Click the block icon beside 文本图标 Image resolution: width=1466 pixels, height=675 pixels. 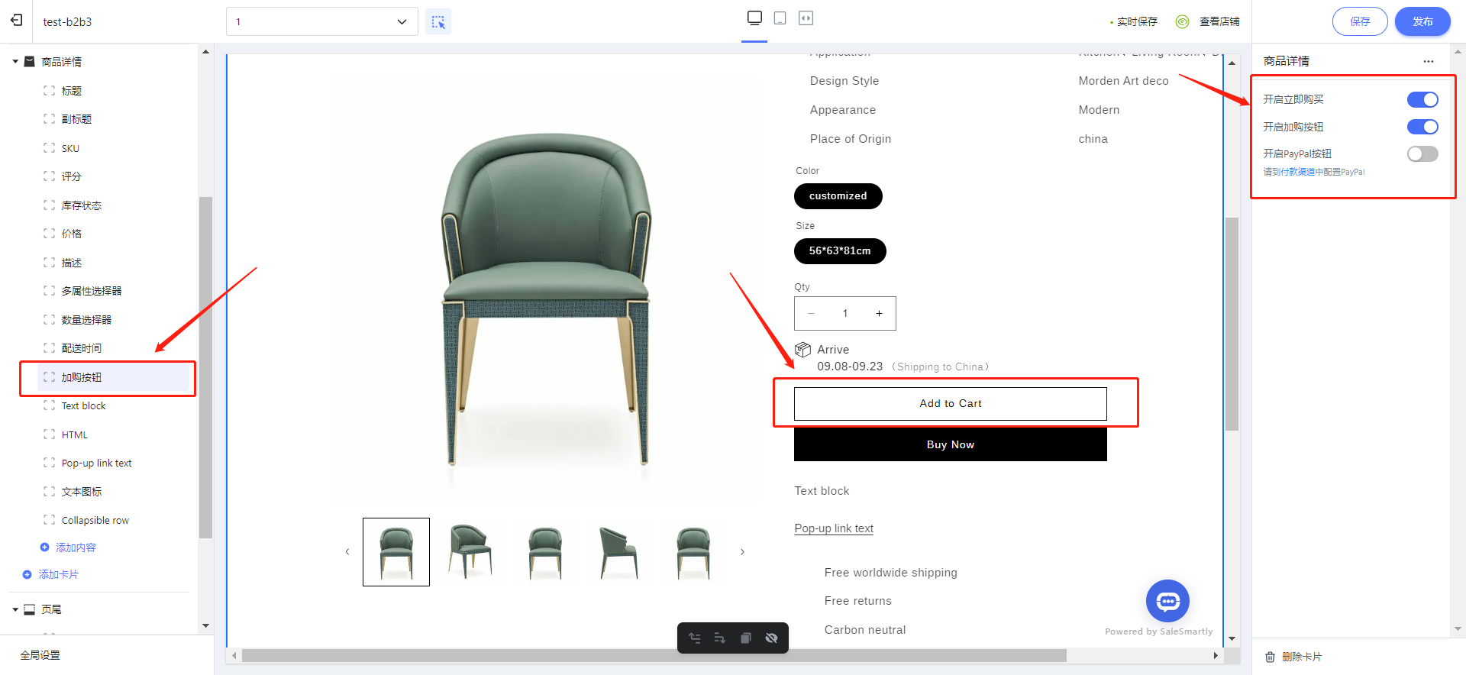pyautogui.click(x=50, y=492)
